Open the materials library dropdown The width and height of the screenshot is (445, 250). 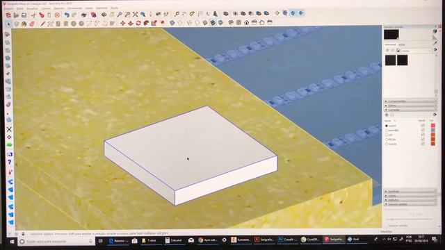coord(416,51)
